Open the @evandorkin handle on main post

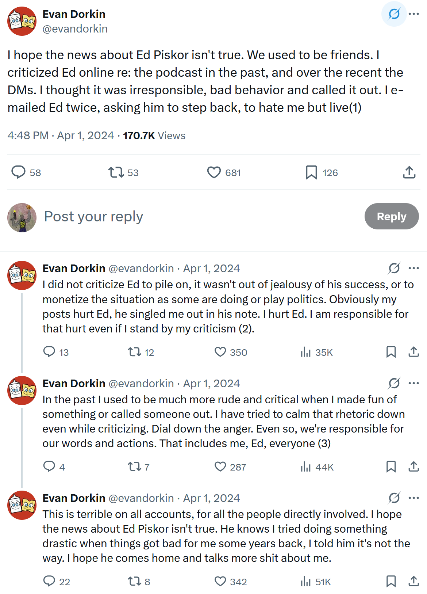75,29
